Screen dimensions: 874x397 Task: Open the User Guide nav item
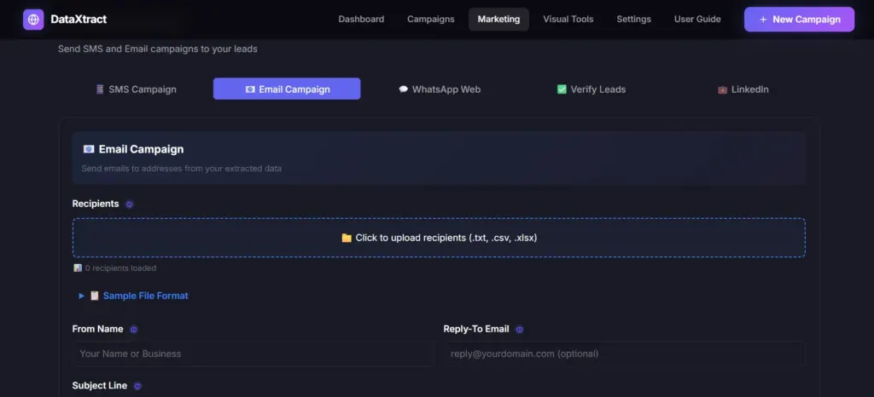coord(697,20)
